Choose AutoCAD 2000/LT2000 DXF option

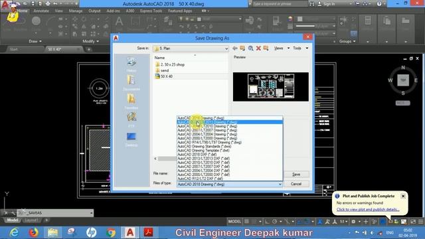(x=230, y=175)
